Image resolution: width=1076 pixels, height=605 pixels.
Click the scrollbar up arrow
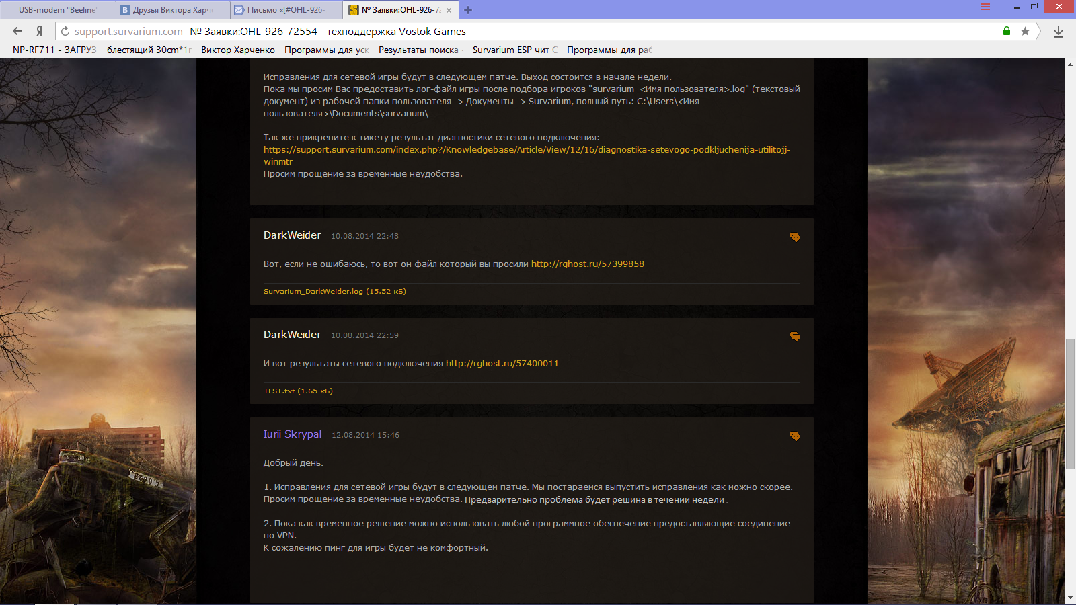coord(1070,64)
